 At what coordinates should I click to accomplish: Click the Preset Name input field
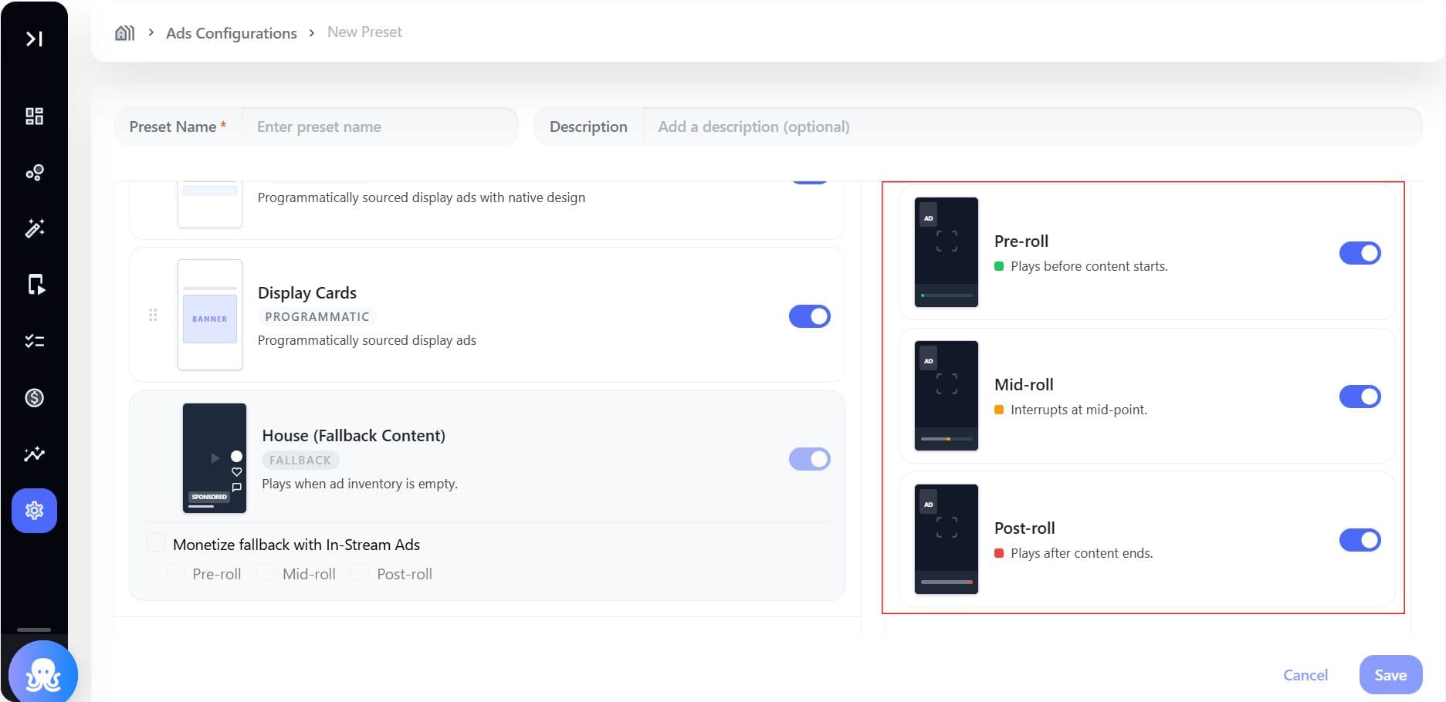tap(379, 127)
